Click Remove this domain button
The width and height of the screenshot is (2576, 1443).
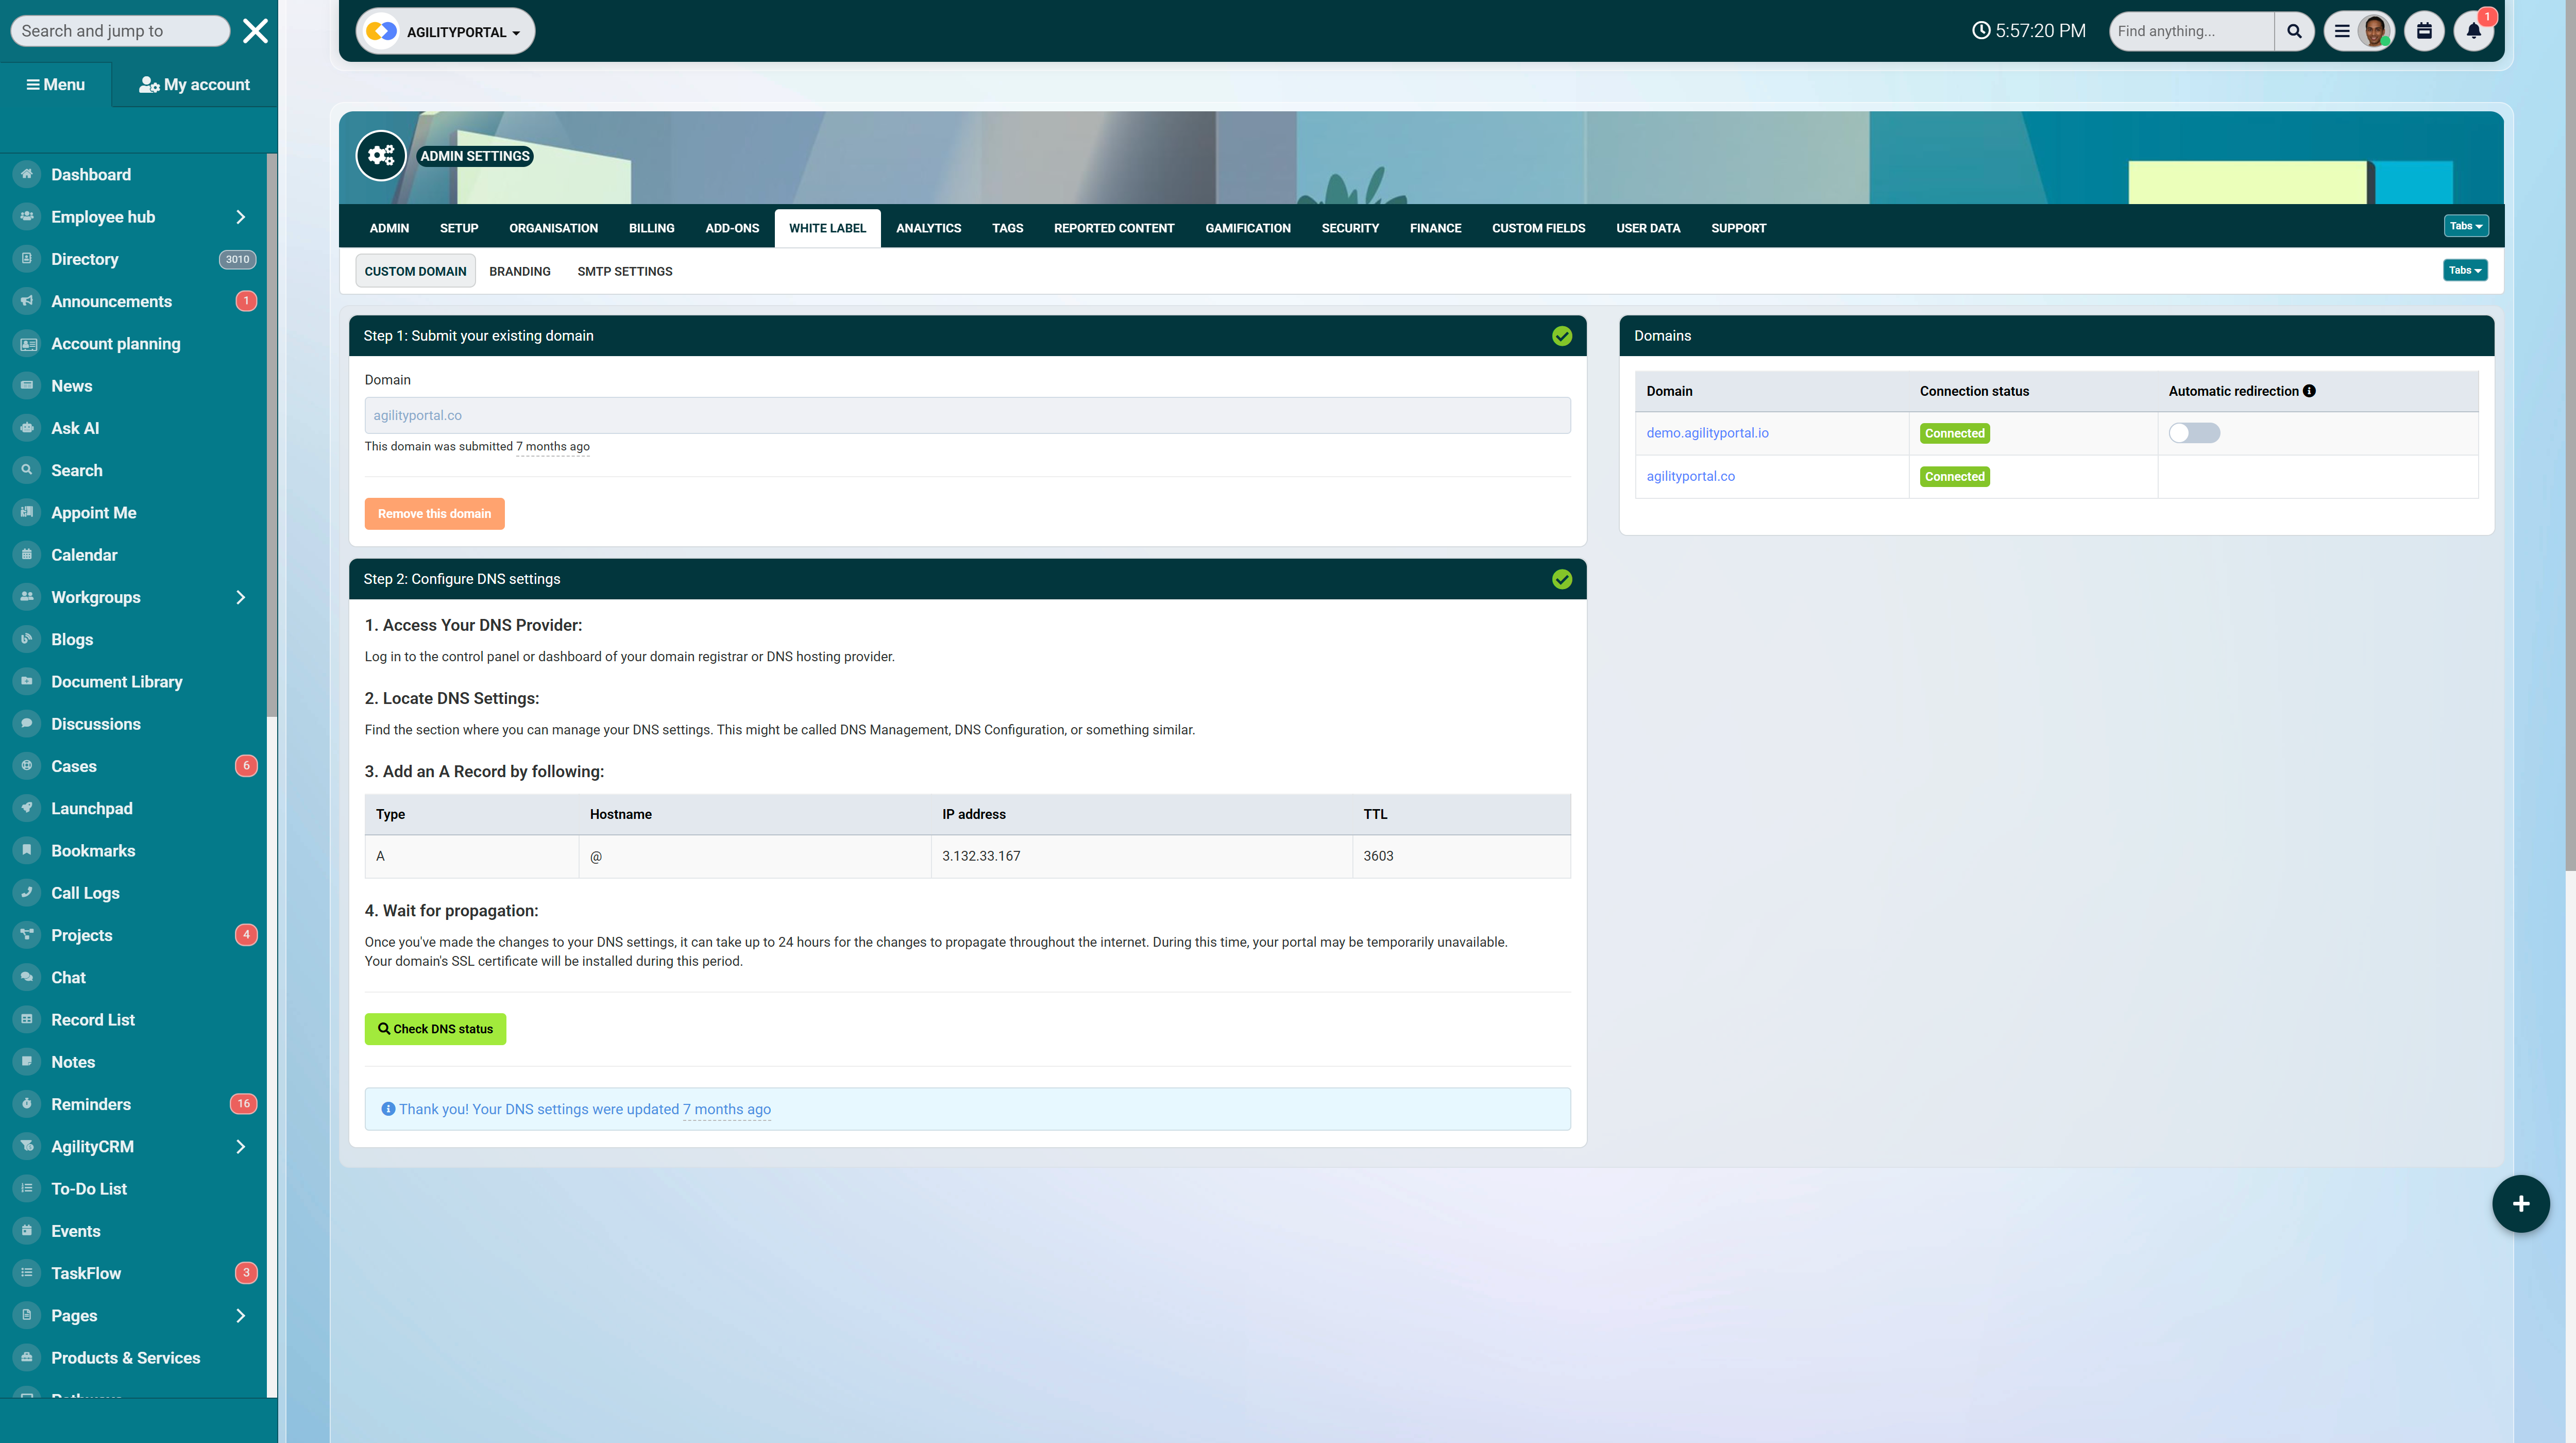(x=434, y=514)
